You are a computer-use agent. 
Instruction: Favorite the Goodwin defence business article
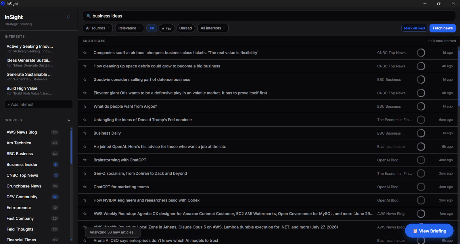[85, 80]
